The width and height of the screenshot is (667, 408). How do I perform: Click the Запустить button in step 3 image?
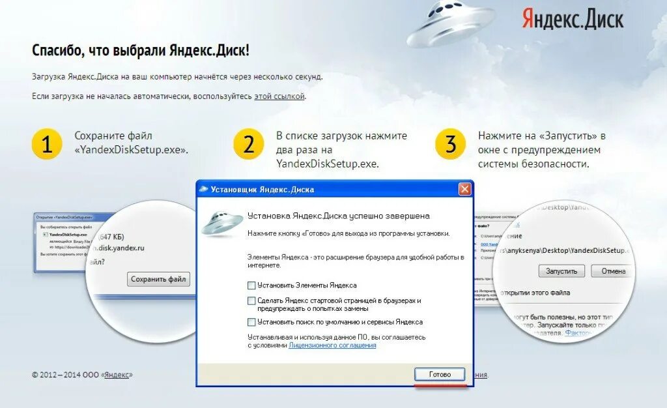561,271
